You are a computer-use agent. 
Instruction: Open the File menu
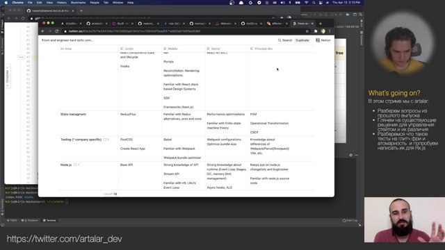30,3
